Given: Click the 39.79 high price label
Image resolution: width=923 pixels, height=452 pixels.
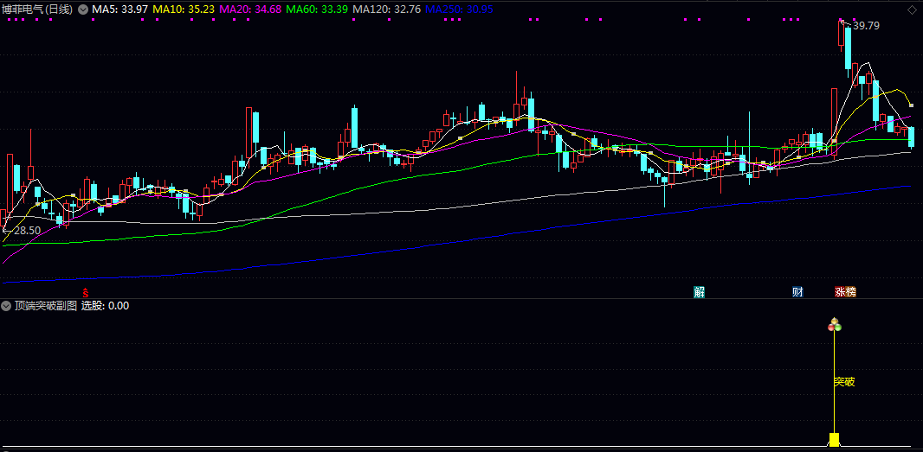Looking at the screenshot, I should coord(865,26).
